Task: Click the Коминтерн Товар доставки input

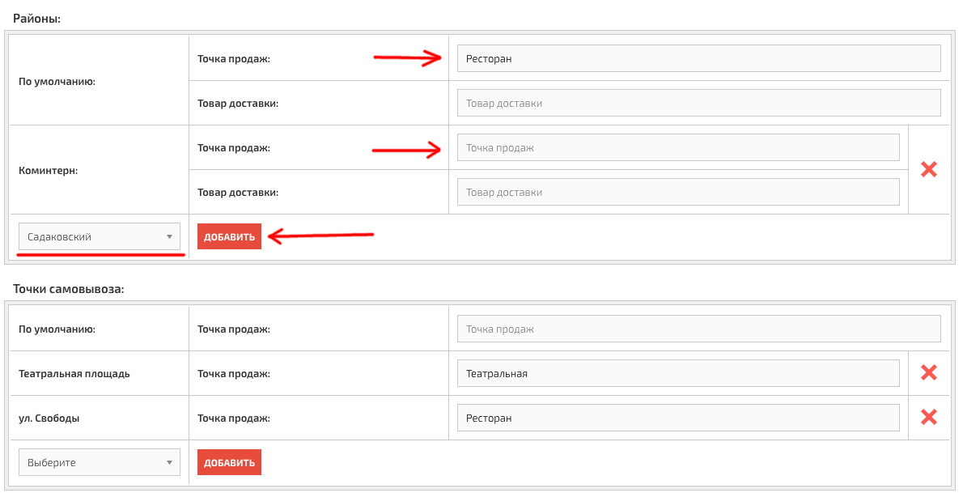Action: [x=677, y=192]
